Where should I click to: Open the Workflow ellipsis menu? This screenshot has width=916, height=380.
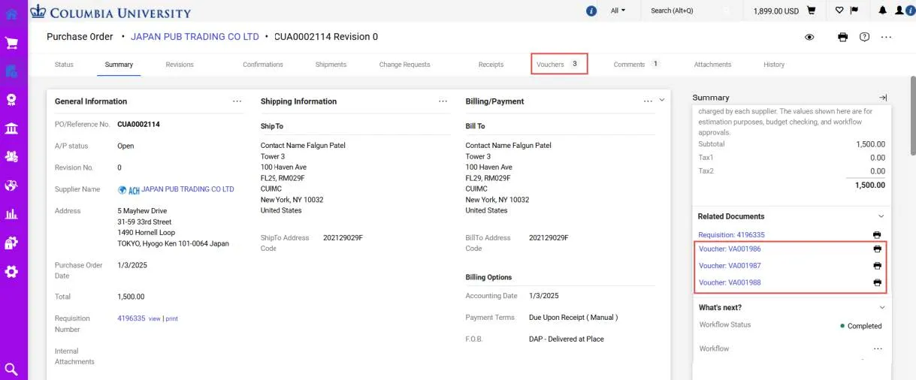pyautogui.click(x=877, y=348)
